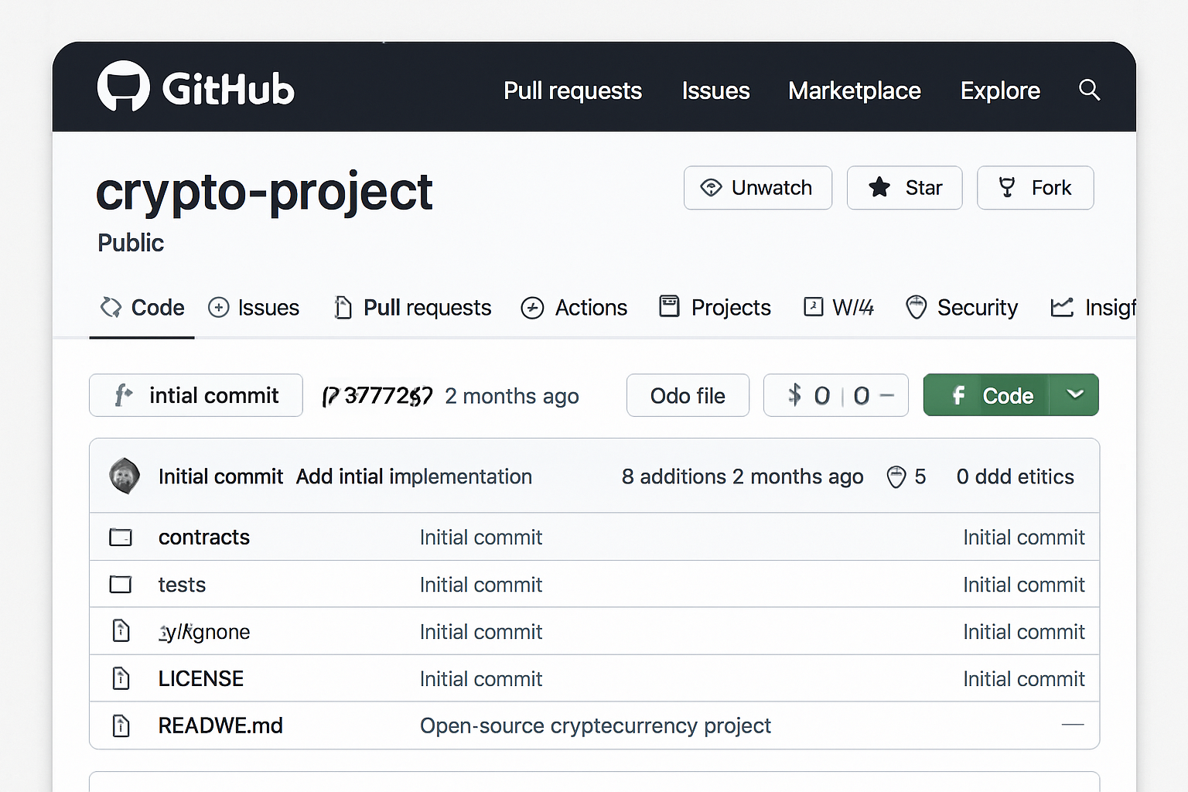Click the file icon beside LICENSE
Image resolution: width=1188 pixels, height=792 pixels.
[121, 678]
